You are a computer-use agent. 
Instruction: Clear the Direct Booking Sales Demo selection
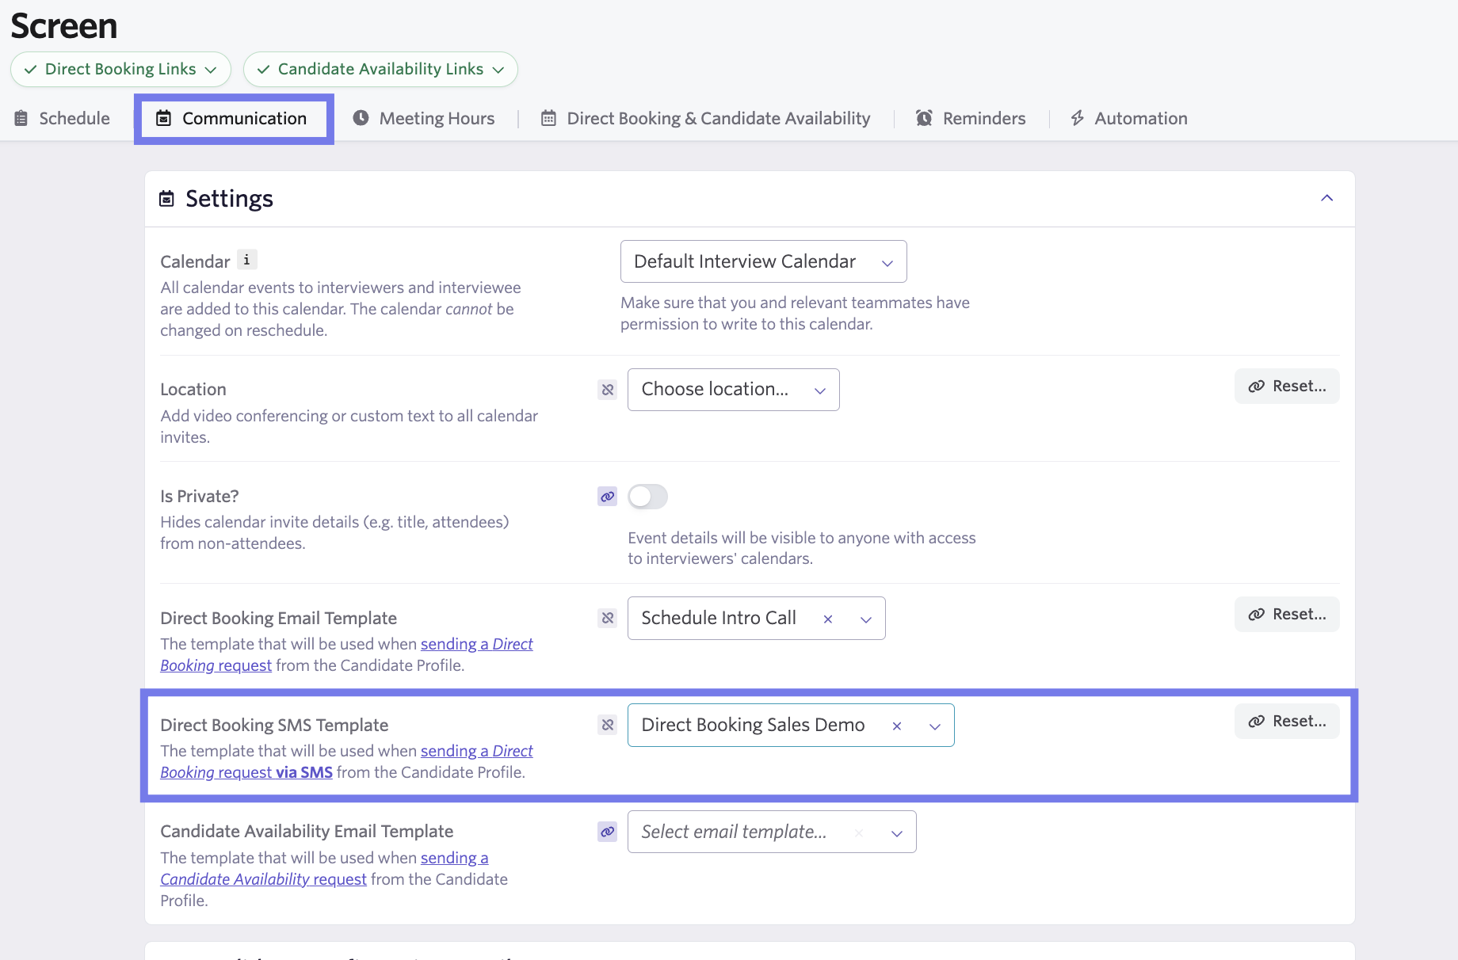tap(897, 726)
